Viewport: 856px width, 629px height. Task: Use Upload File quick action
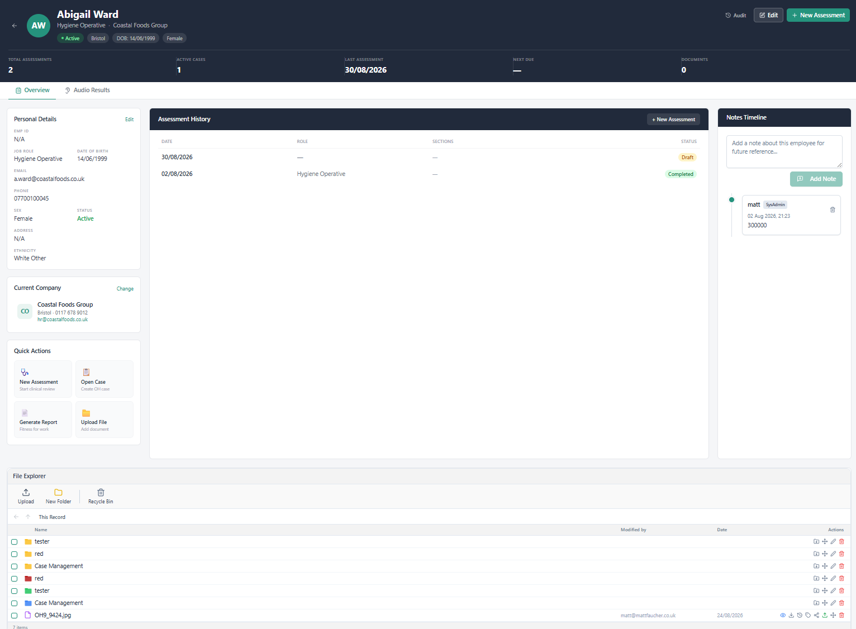(x=104, y=419)
